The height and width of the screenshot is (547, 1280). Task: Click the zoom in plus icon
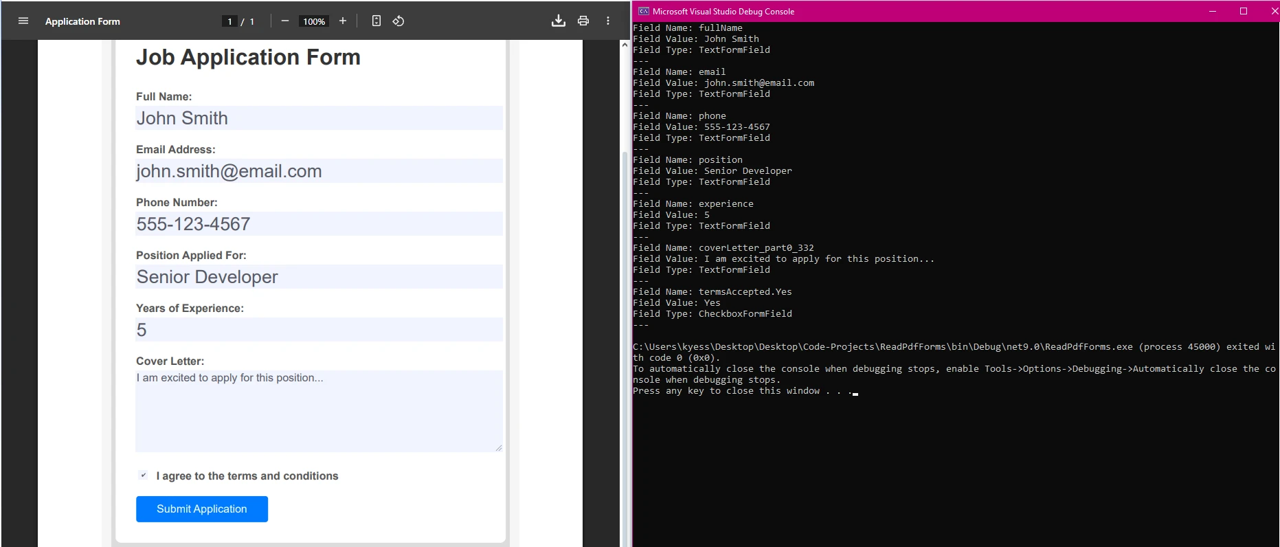pyautogui.click(x=343, y=21)
